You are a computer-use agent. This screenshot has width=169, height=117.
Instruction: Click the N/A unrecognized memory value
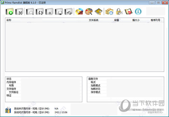(x=56, y=109)
